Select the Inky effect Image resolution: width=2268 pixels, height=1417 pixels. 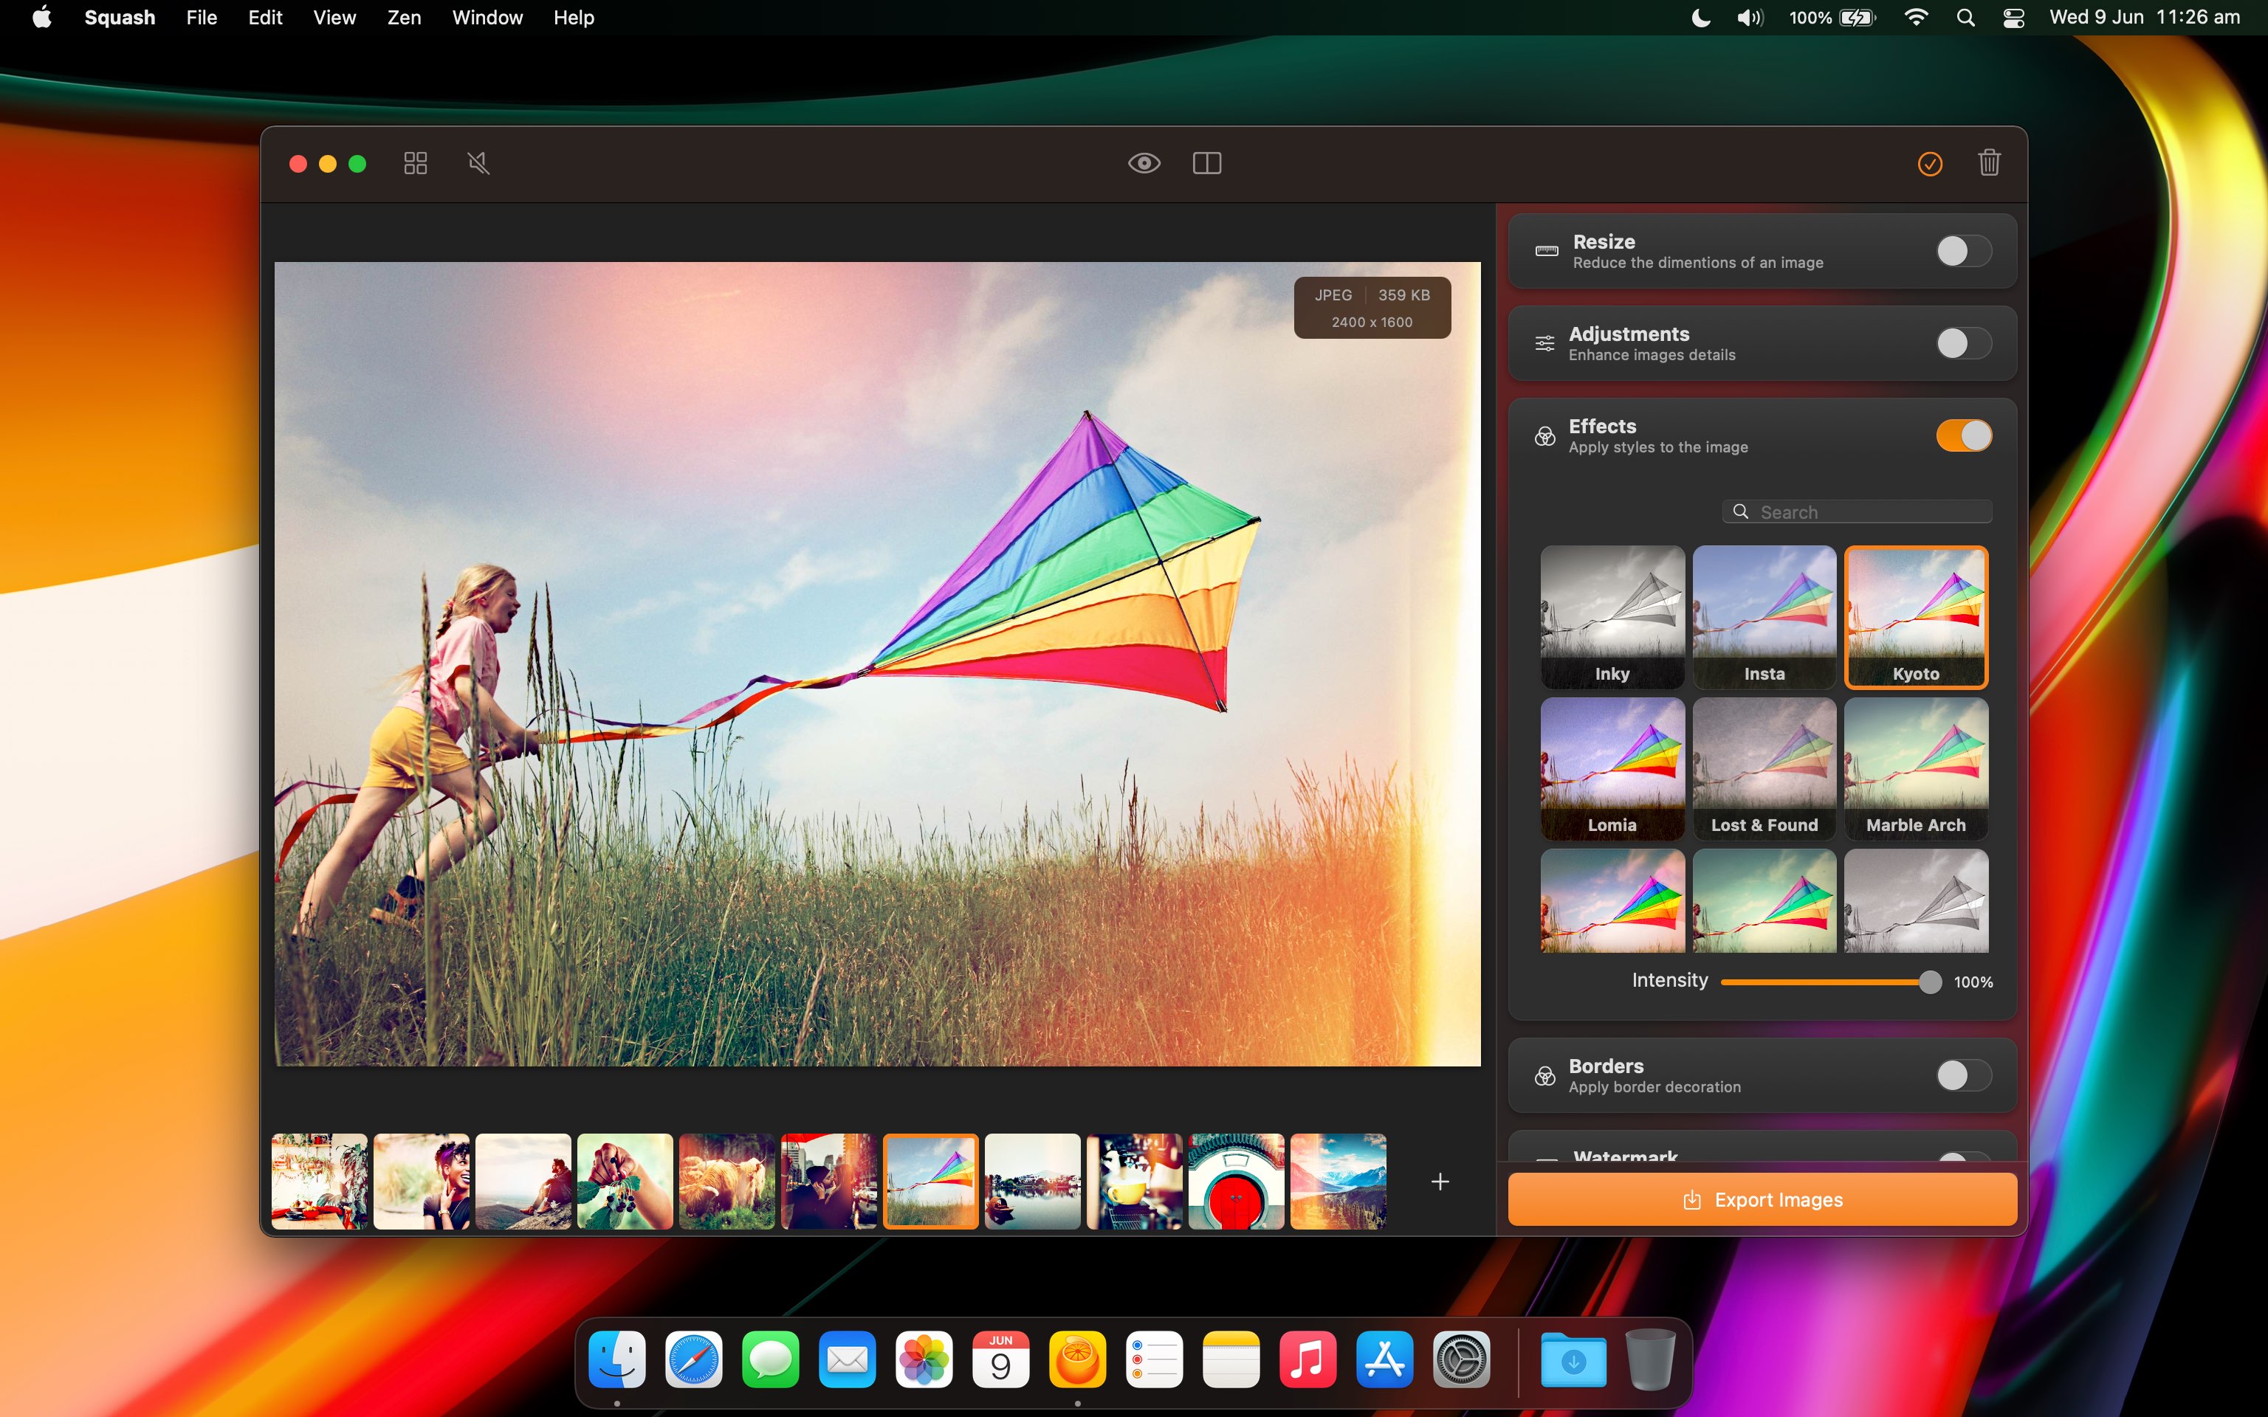coord(1612,617)
